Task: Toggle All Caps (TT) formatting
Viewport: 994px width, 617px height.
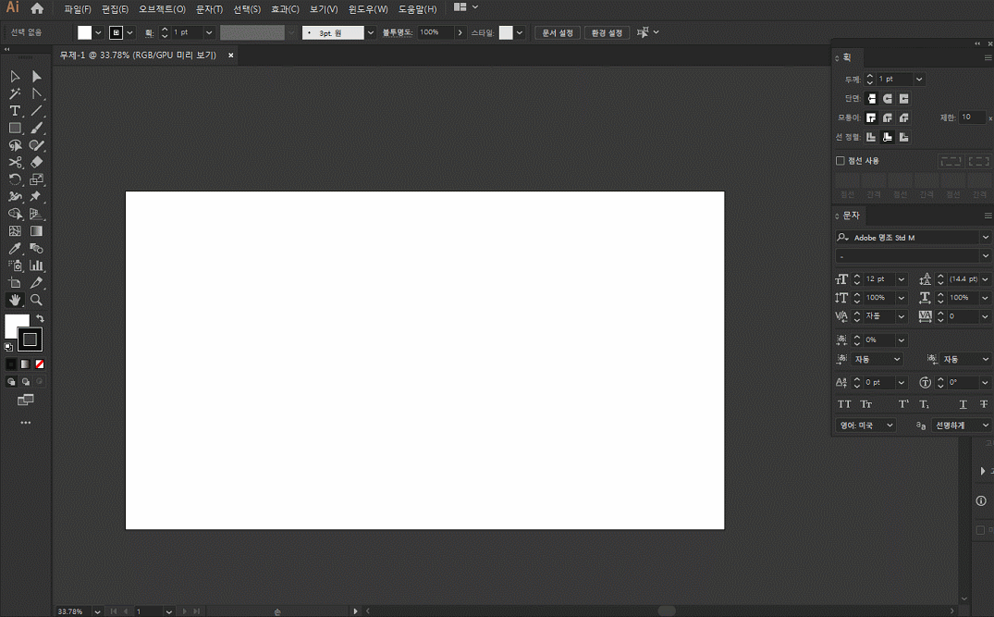Action: (844, 404)
